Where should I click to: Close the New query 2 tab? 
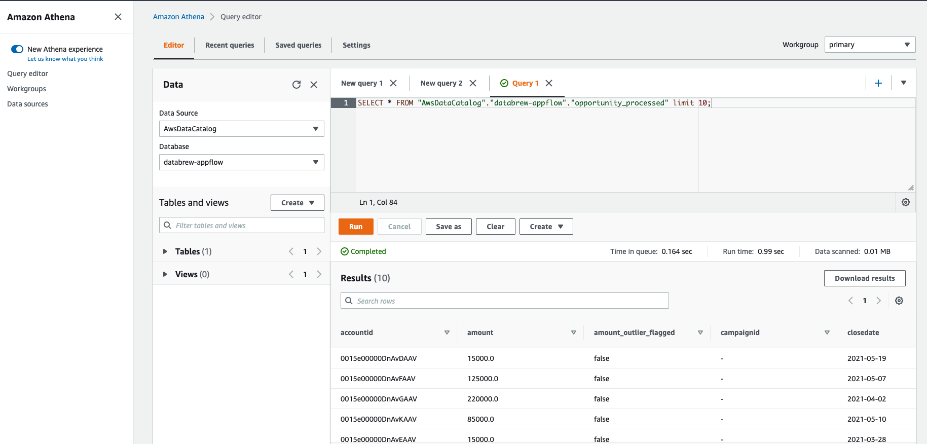(x=473, y=83)
